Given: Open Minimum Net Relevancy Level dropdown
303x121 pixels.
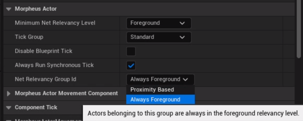Looking at the screenshot, I should [x=158, y=23].
